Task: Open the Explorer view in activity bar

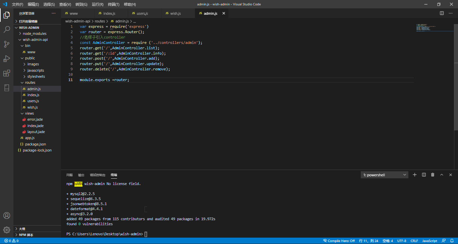Action: (7, 15)
